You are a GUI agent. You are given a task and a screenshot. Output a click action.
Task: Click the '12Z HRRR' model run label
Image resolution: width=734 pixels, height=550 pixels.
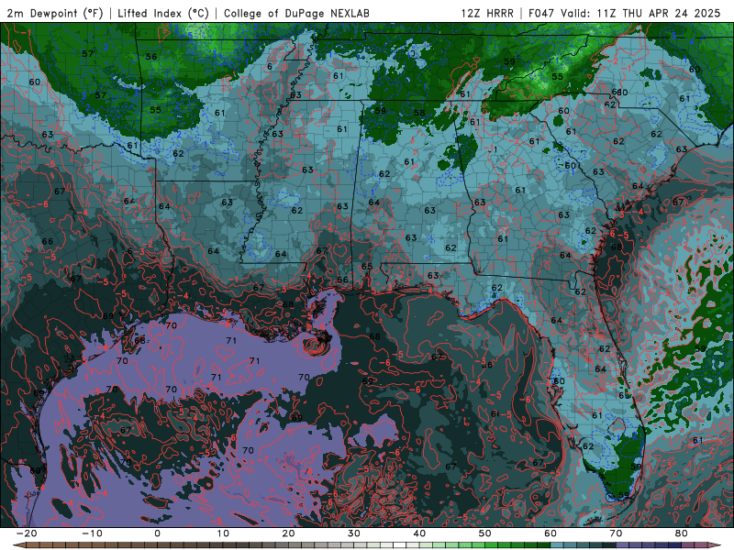(x=487, y=13)
